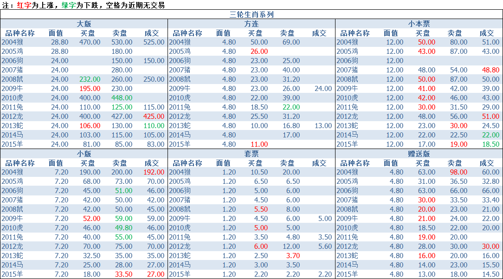Click 14.50 in 赠送版 2015羊 row

coord(491,274)
